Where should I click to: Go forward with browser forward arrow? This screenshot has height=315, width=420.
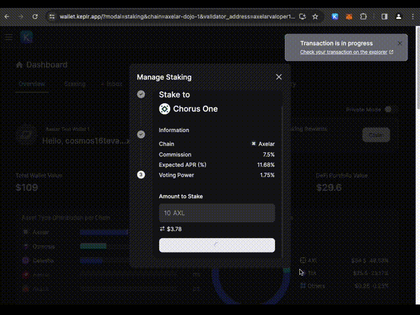(21, 16)
